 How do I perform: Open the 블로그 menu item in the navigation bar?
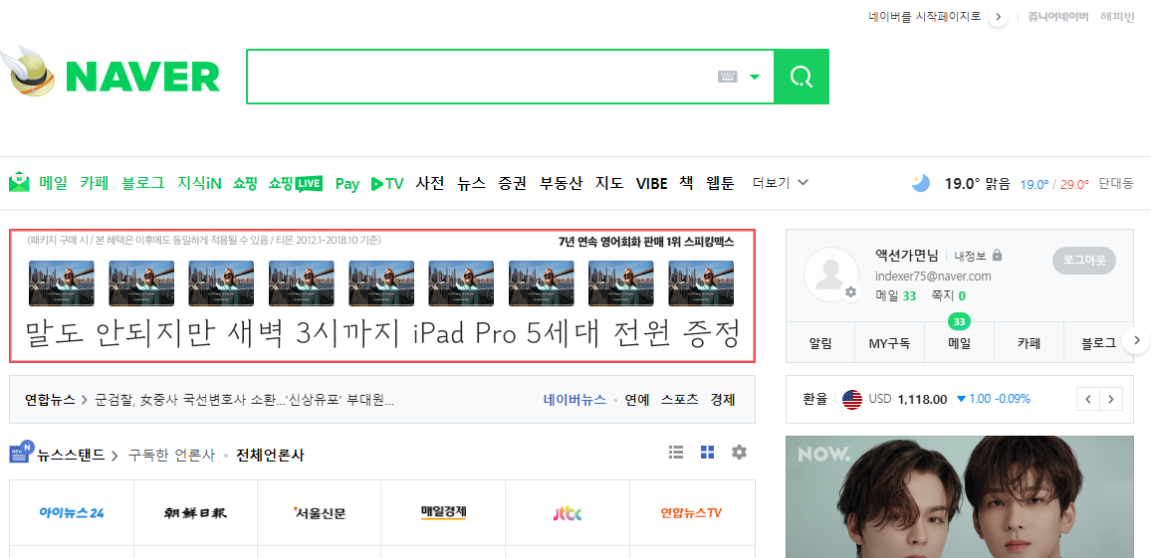coord(143,183)
